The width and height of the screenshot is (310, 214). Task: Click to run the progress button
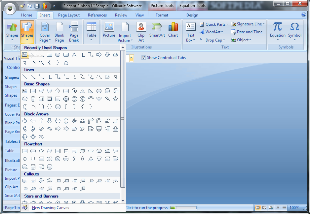tap(146, 208)
